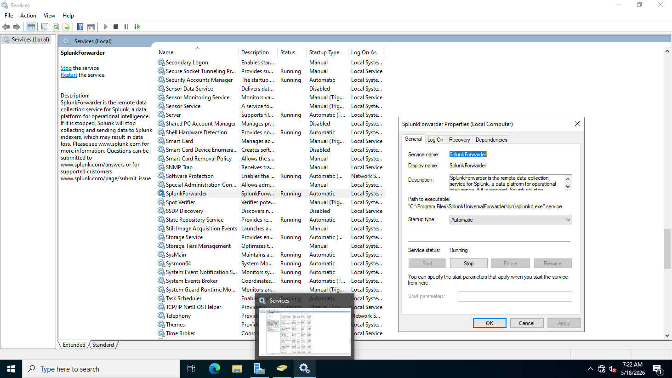Screen dimensions: 672x378
Task: Open the Action menu
Action: click(28, 16)
